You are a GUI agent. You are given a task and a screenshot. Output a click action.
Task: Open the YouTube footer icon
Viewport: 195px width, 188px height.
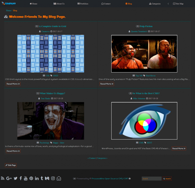(x=26, y=178)
